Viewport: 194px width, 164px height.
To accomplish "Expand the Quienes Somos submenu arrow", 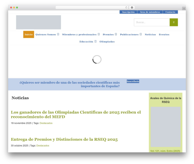I will coord(58,34).
